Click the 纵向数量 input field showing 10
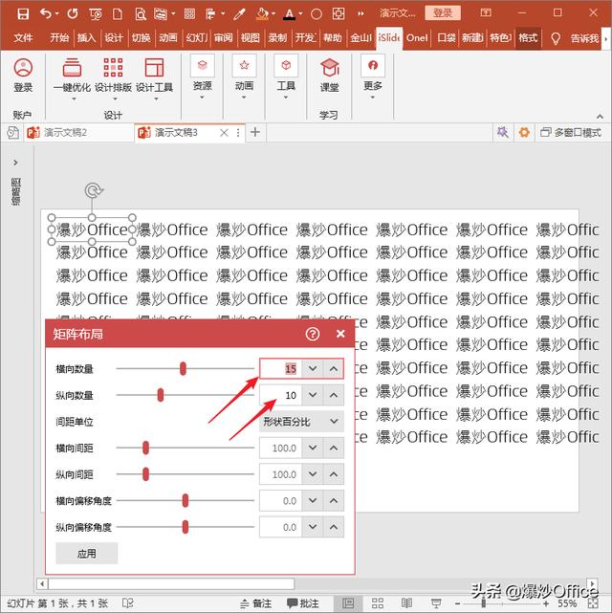The width and height of the screenshot is (612, 613). [281, 395]
